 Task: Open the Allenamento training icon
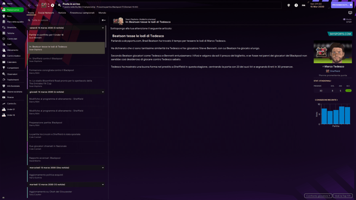3,50
